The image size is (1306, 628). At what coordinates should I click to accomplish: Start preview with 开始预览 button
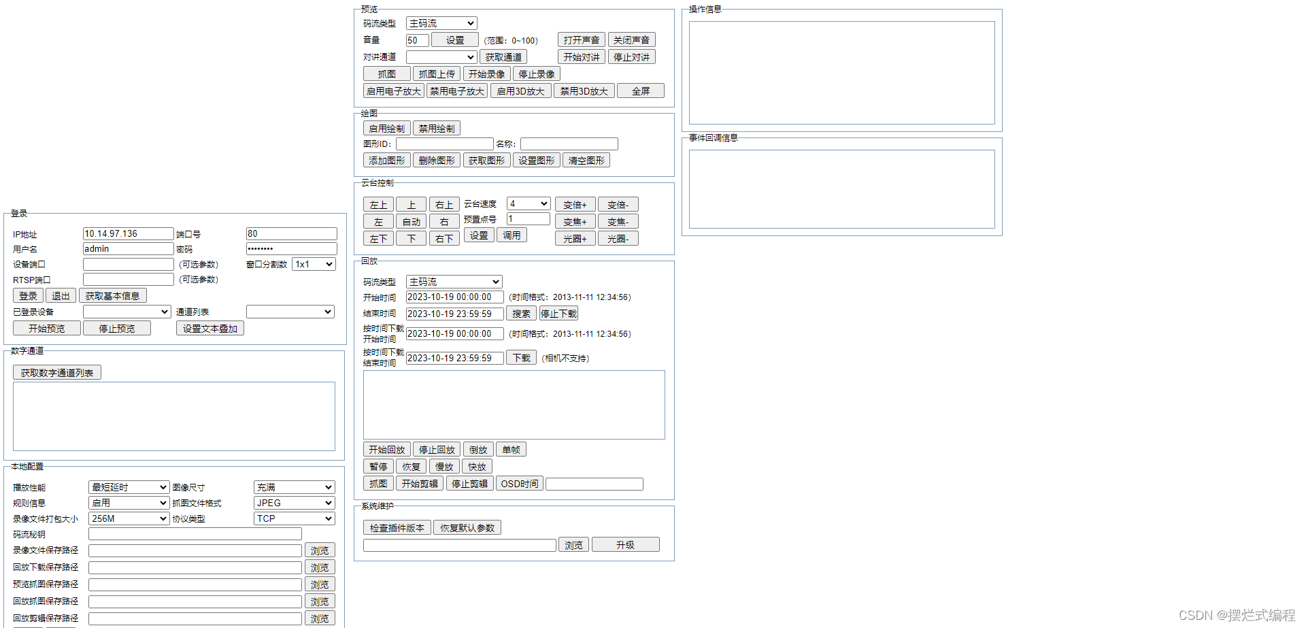pos(47,329)
